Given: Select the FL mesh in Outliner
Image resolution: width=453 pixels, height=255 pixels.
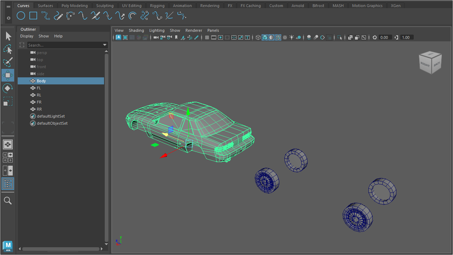Looking at the screenshot, I should [x=39, y=88].
